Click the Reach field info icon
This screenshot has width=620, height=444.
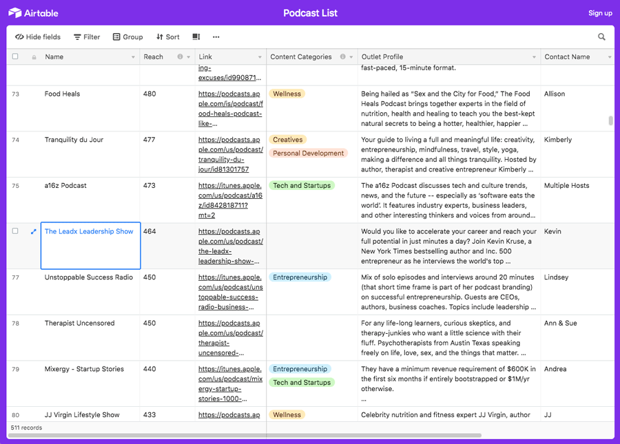point(180,56)
